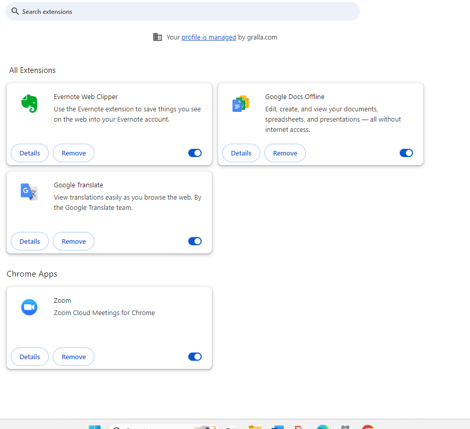Click the Zoom camera app icon
470x429 pixels.
tap(29, 307)
